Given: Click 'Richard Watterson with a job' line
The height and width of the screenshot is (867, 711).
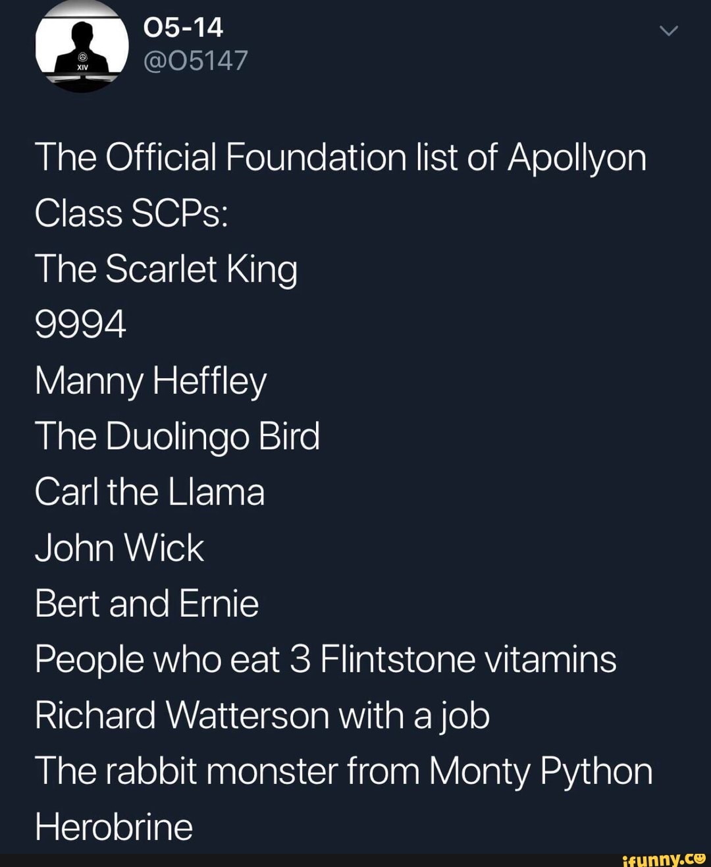Looking at the screenshot, I should pos(261,714).
